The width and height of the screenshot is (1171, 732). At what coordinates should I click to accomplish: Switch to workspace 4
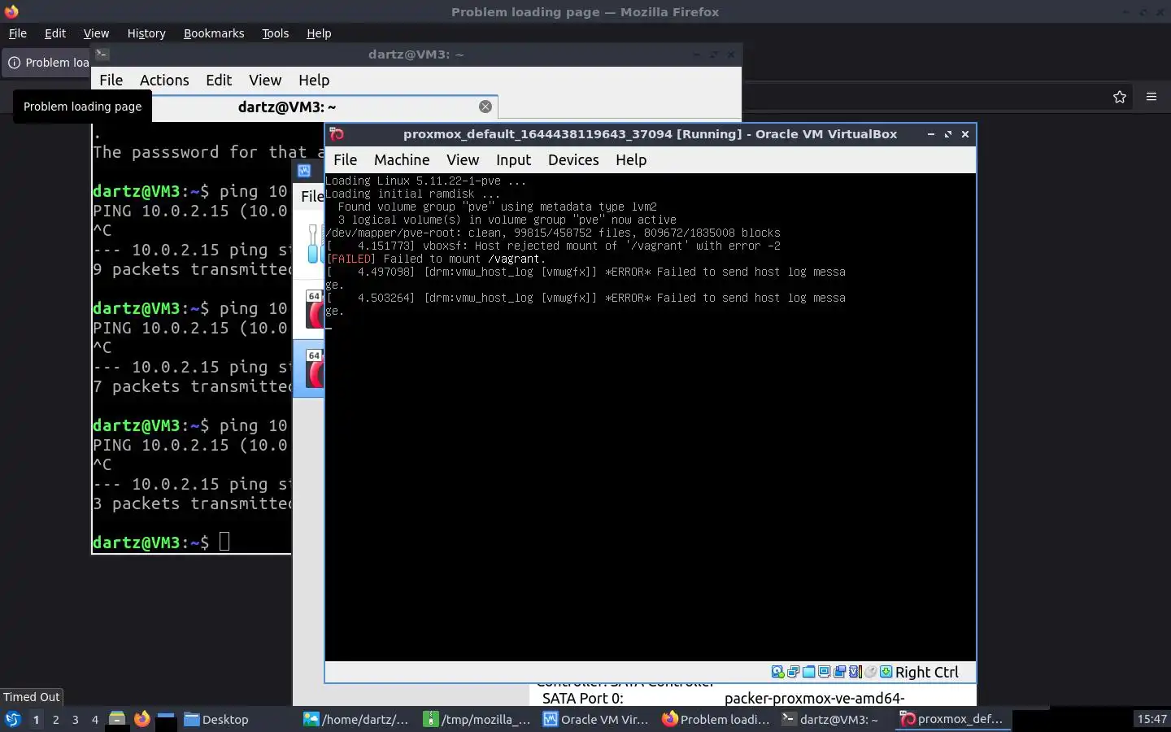point(94,719)
